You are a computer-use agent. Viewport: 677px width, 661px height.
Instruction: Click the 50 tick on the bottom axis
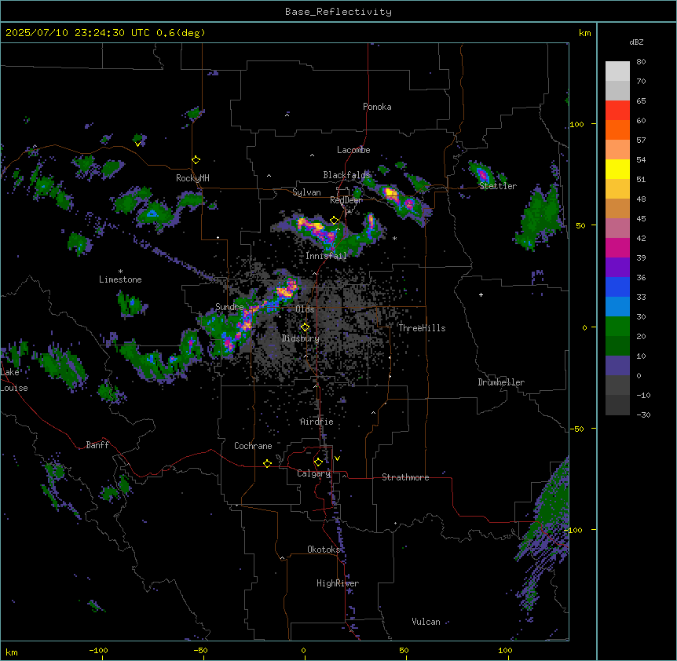(x=404, y=650)
